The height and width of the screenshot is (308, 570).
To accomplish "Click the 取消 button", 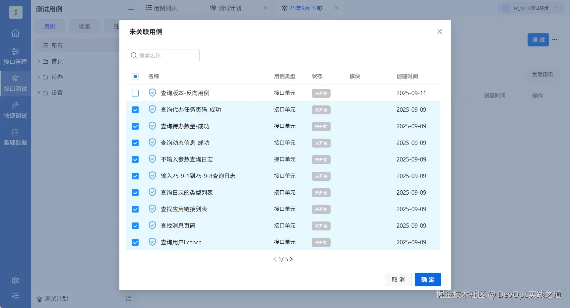I will 398,279.
